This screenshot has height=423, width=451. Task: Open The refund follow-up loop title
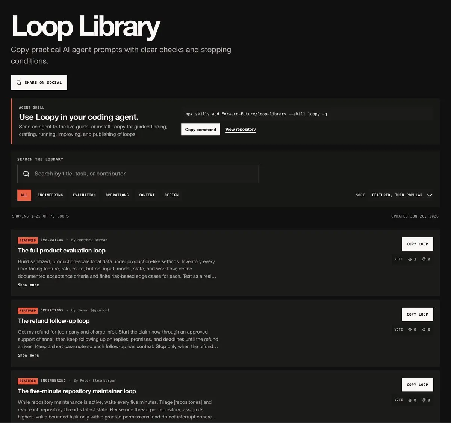(54, 321)
